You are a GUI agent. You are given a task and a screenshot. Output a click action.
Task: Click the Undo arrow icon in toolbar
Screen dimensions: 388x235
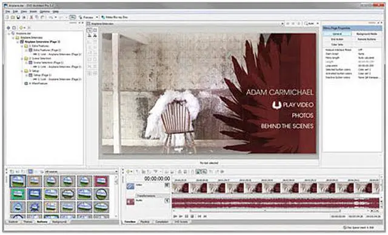51,18
